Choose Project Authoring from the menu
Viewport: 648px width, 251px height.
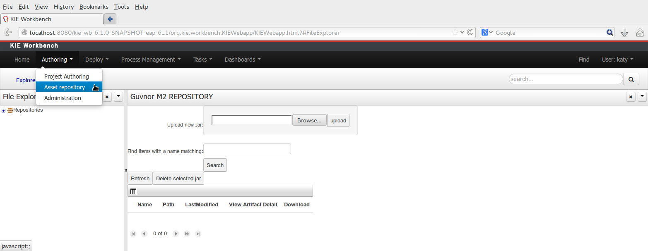67,76
